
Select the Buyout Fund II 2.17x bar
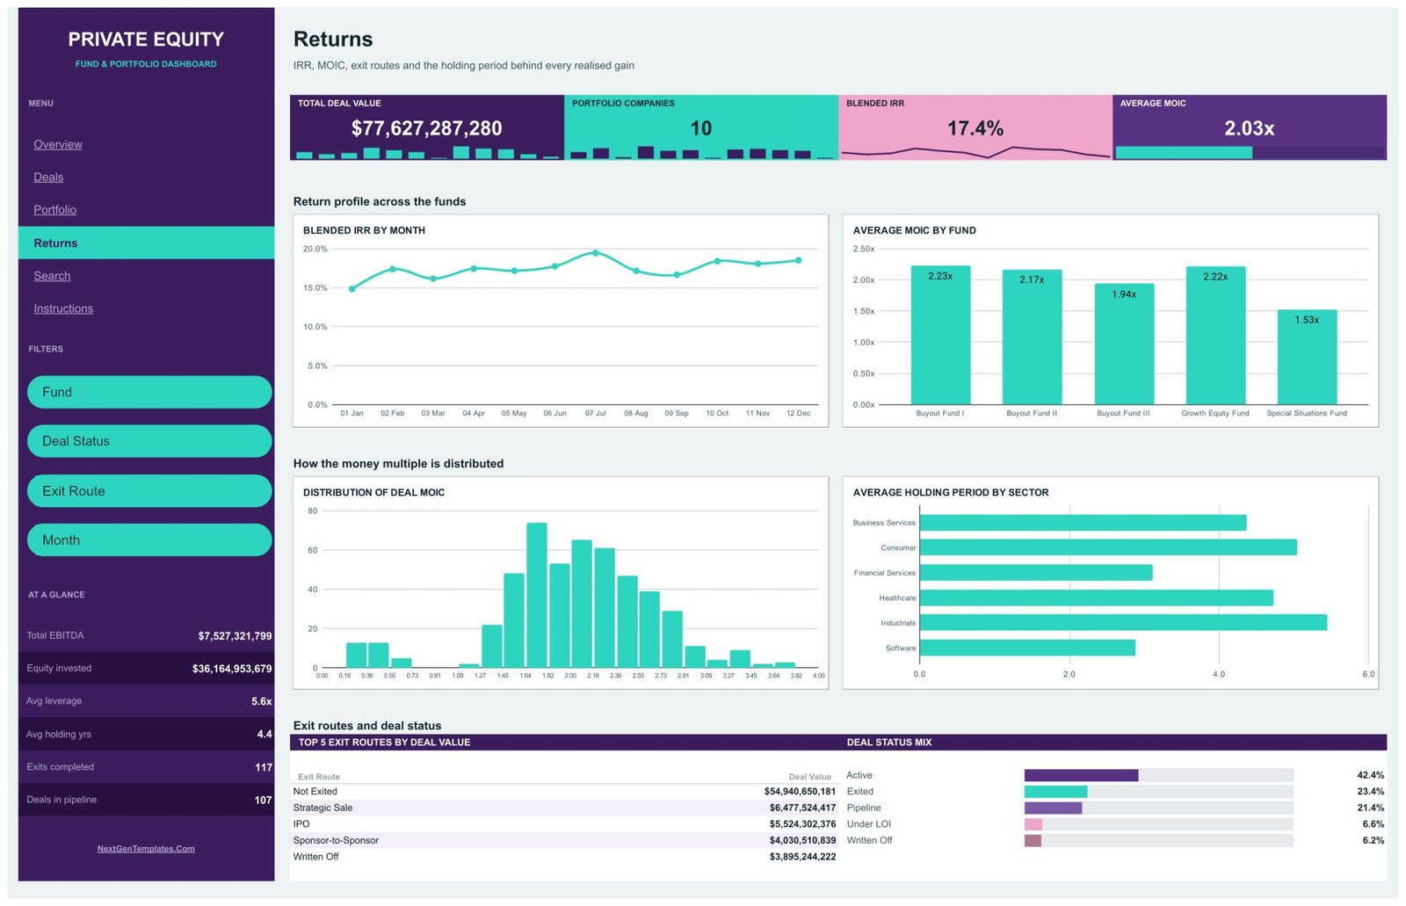click(x=1032, y=337)
